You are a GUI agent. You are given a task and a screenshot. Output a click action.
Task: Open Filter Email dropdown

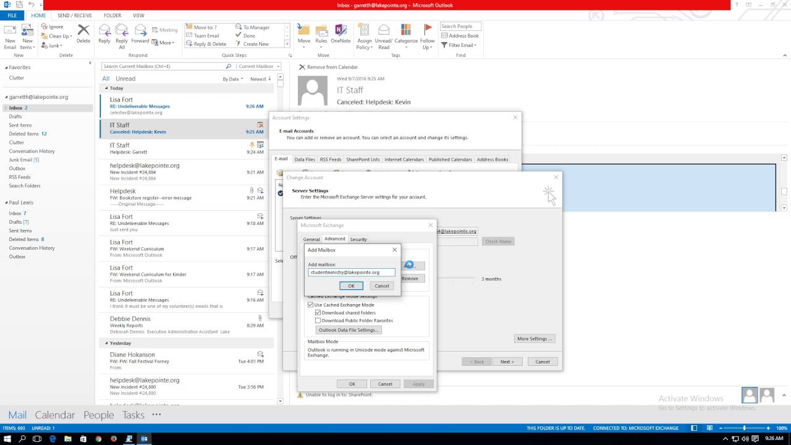coord(459,45)
